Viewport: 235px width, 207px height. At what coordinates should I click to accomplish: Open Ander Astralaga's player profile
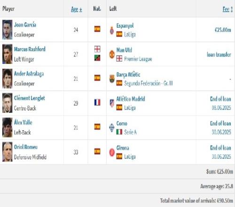pyautogui.click(x=29, y=74)
